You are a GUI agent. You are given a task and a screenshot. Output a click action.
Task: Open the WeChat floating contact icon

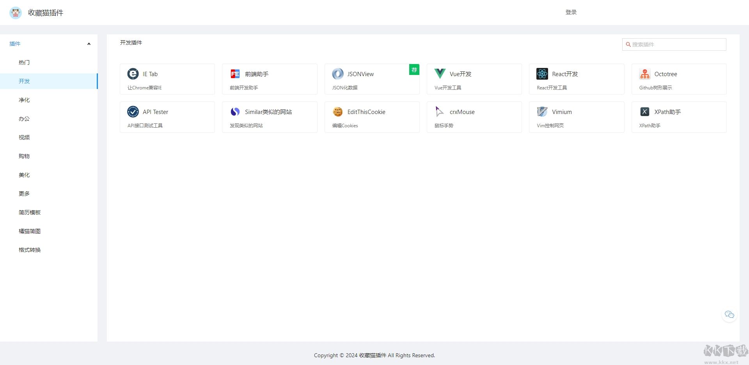pyautogui.click(x=729, y=315)
